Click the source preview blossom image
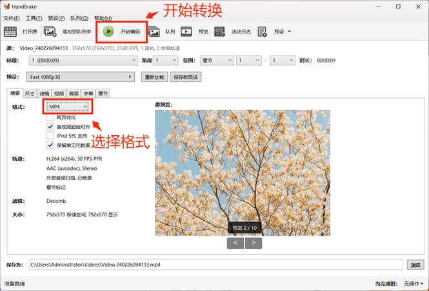 (x=243, y=173)
